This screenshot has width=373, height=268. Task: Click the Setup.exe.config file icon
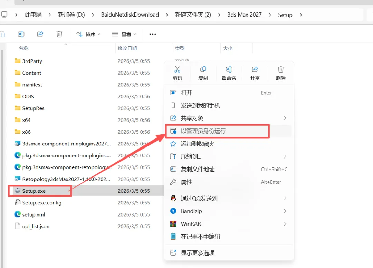(17, 203)
